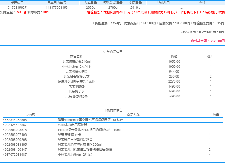Viewport: 225px width, 163px height.
Task: Click the JAN码 column header
Action: 30,115
